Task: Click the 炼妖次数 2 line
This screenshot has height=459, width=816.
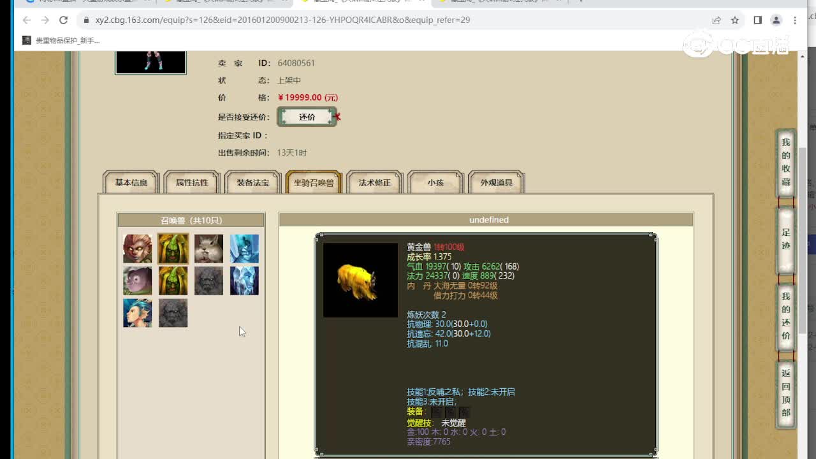Action: (426, 314)
